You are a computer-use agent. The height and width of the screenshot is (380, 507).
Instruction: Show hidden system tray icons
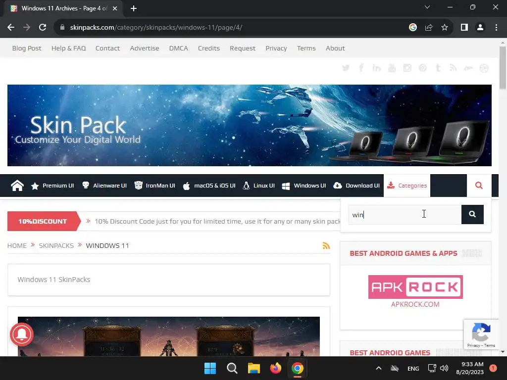tap(379, 368)
